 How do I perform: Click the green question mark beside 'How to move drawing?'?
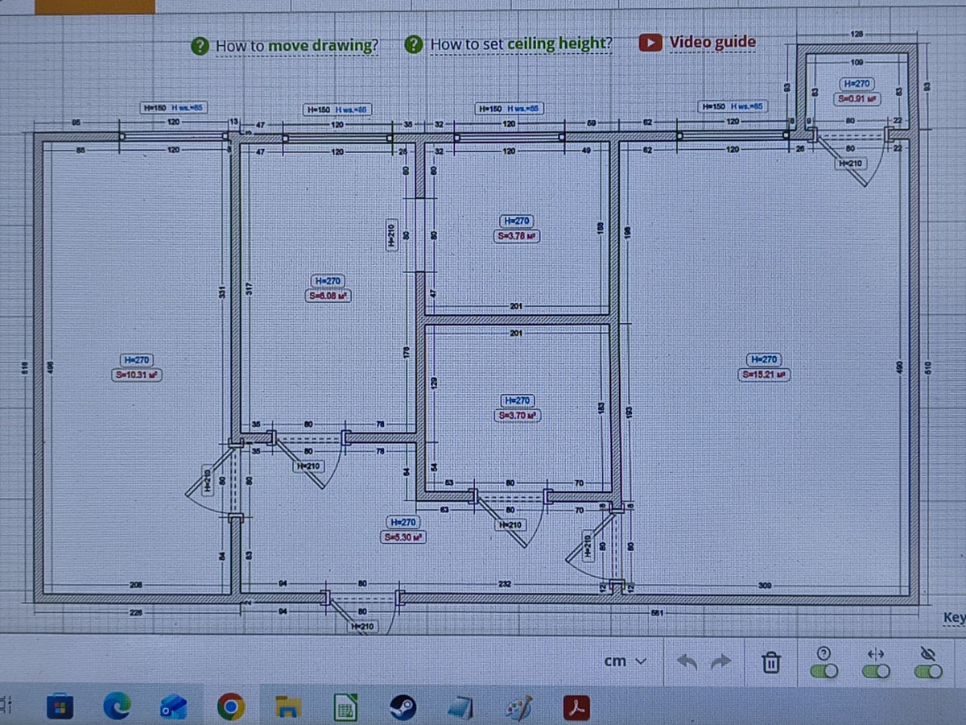pyautogui.click(x=200, y=46)
